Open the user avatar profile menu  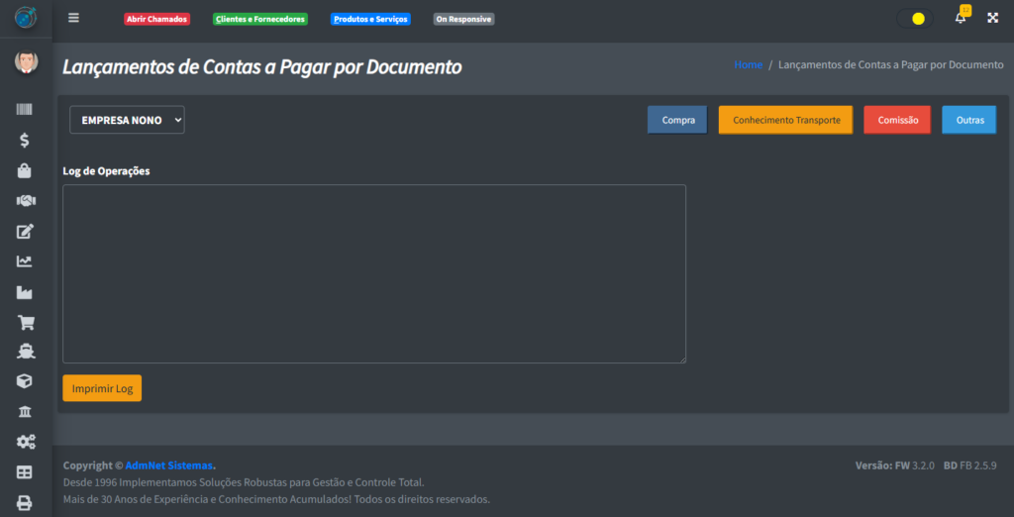(26, 62)
